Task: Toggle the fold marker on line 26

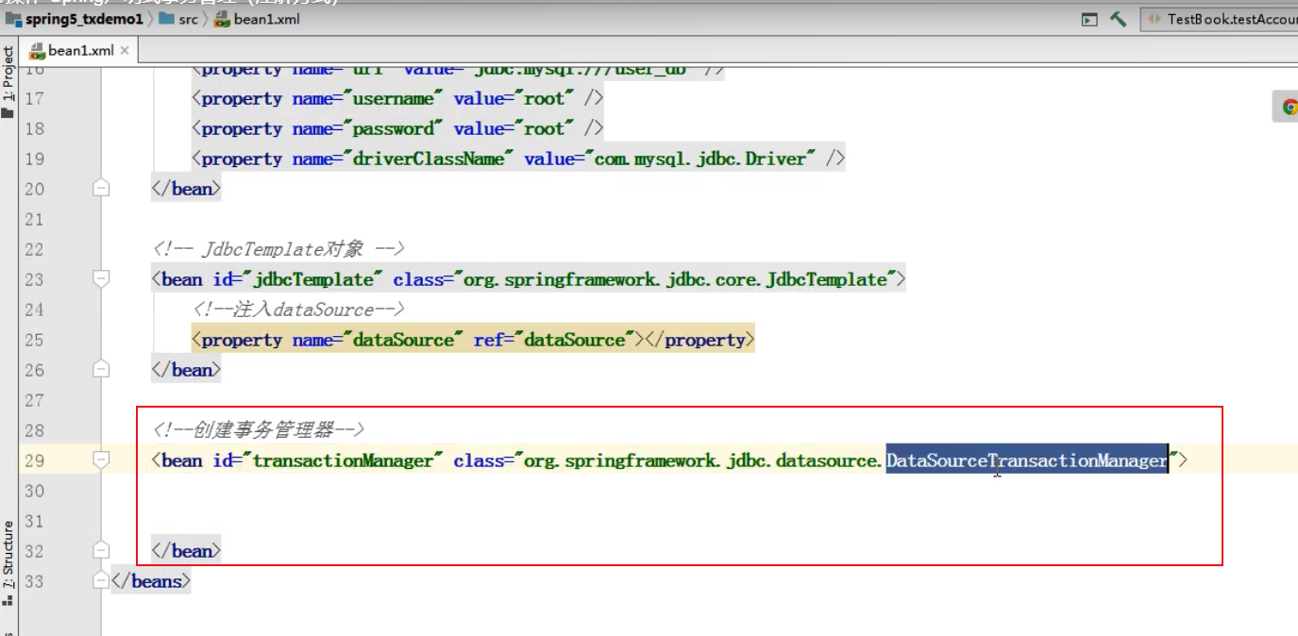Action: tap(101, 370)
